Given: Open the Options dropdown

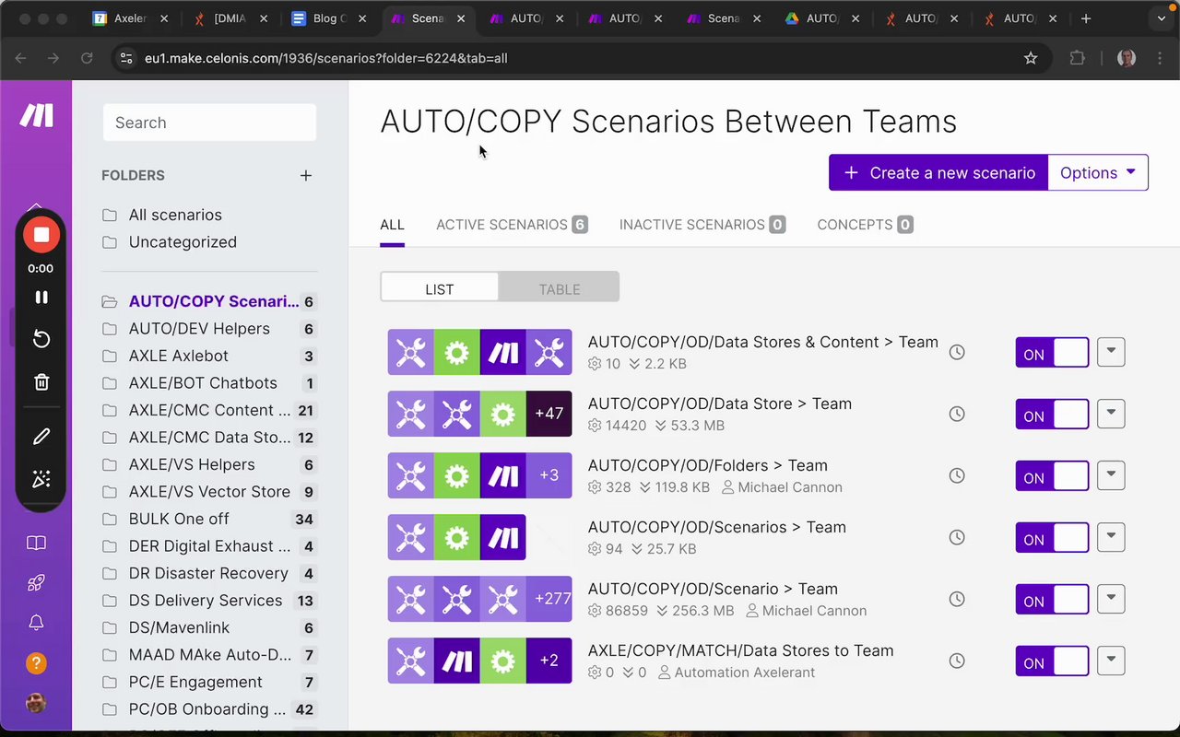Looking at the screenshot, I should pos(1098,172).
